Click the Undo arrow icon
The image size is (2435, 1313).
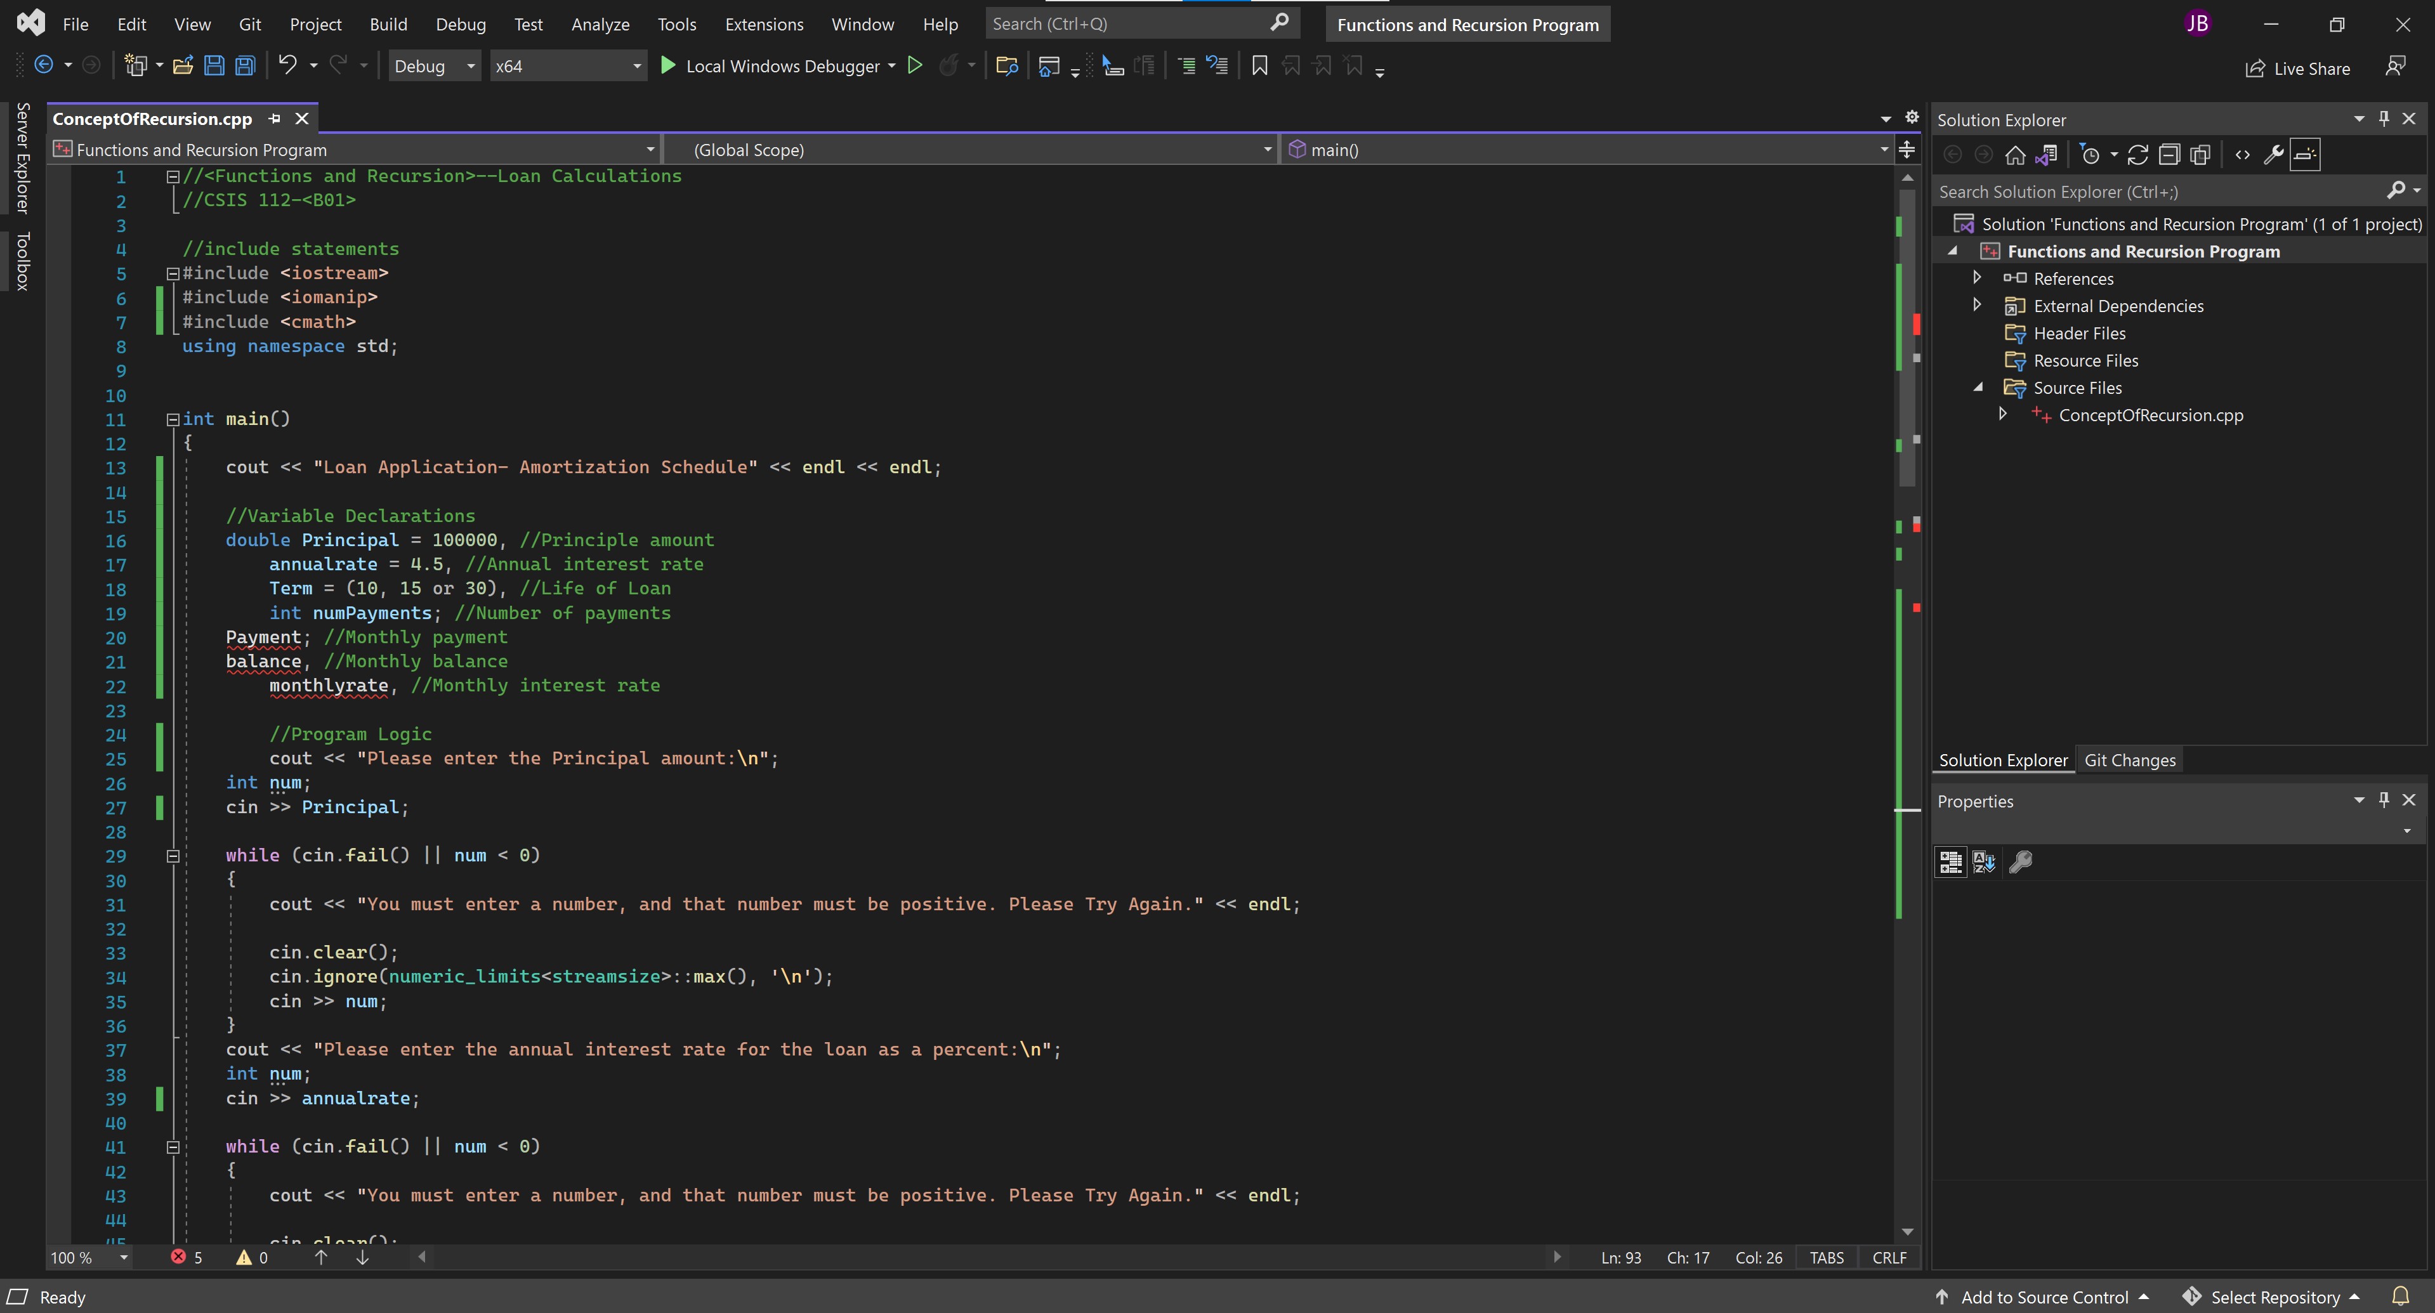[287, 65]
